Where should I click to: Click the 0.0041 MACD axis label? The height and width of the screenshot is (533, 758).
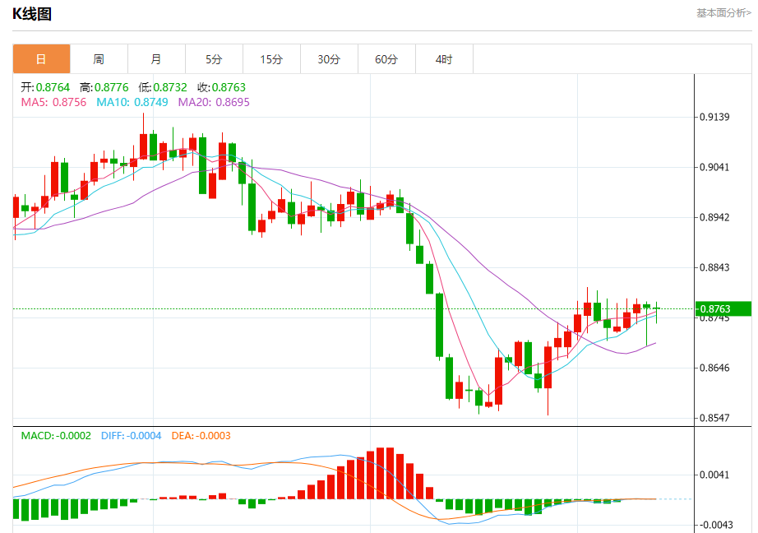tap(714, 475)
